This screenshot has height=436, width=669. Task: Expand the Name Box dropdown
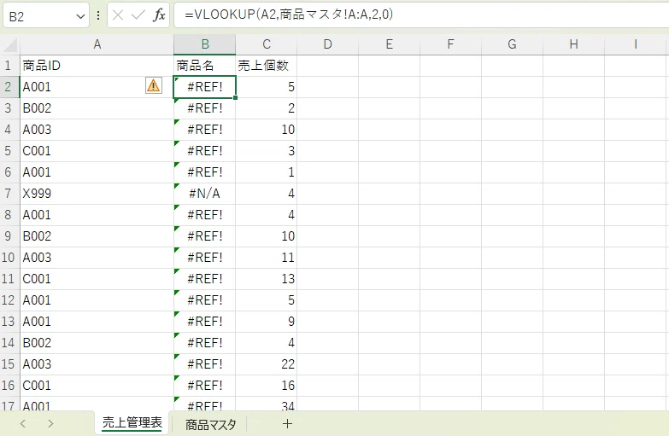point(80,16)
